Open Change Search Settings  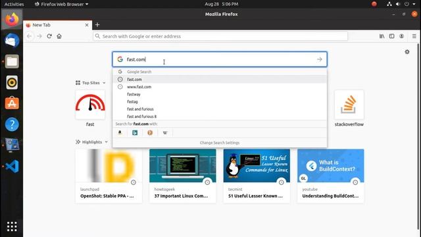220,143
